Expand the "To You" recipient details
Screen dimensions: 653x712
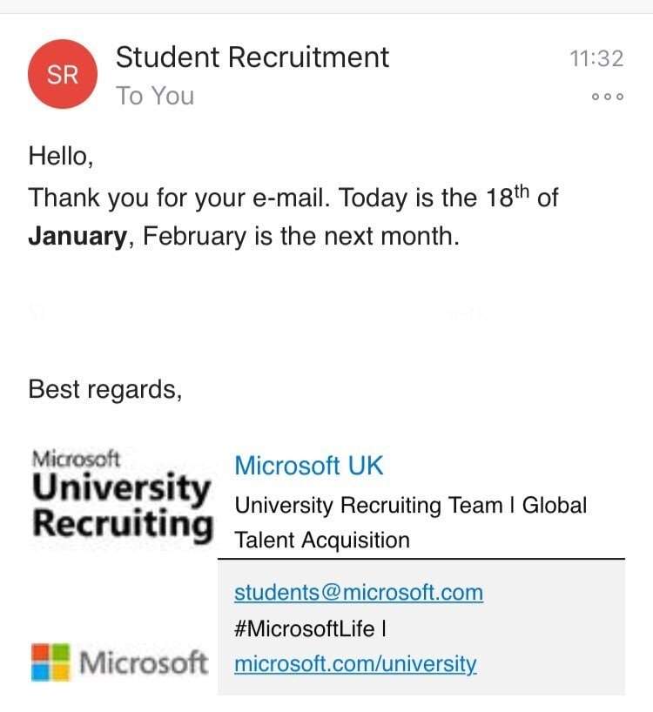coord(155,96)
